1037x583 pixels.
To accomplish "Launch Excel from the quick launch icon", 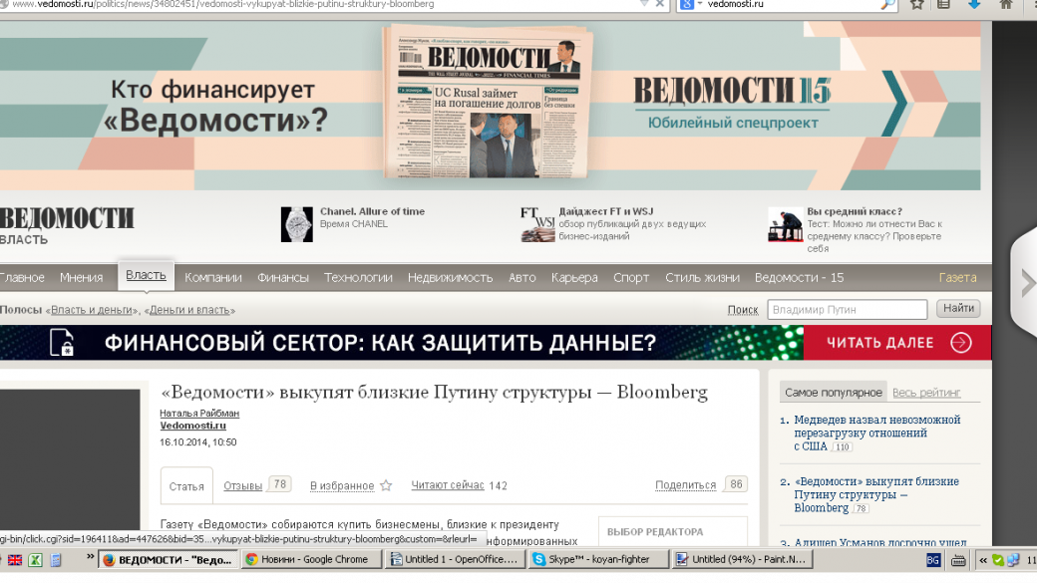I will coord(35,560).
